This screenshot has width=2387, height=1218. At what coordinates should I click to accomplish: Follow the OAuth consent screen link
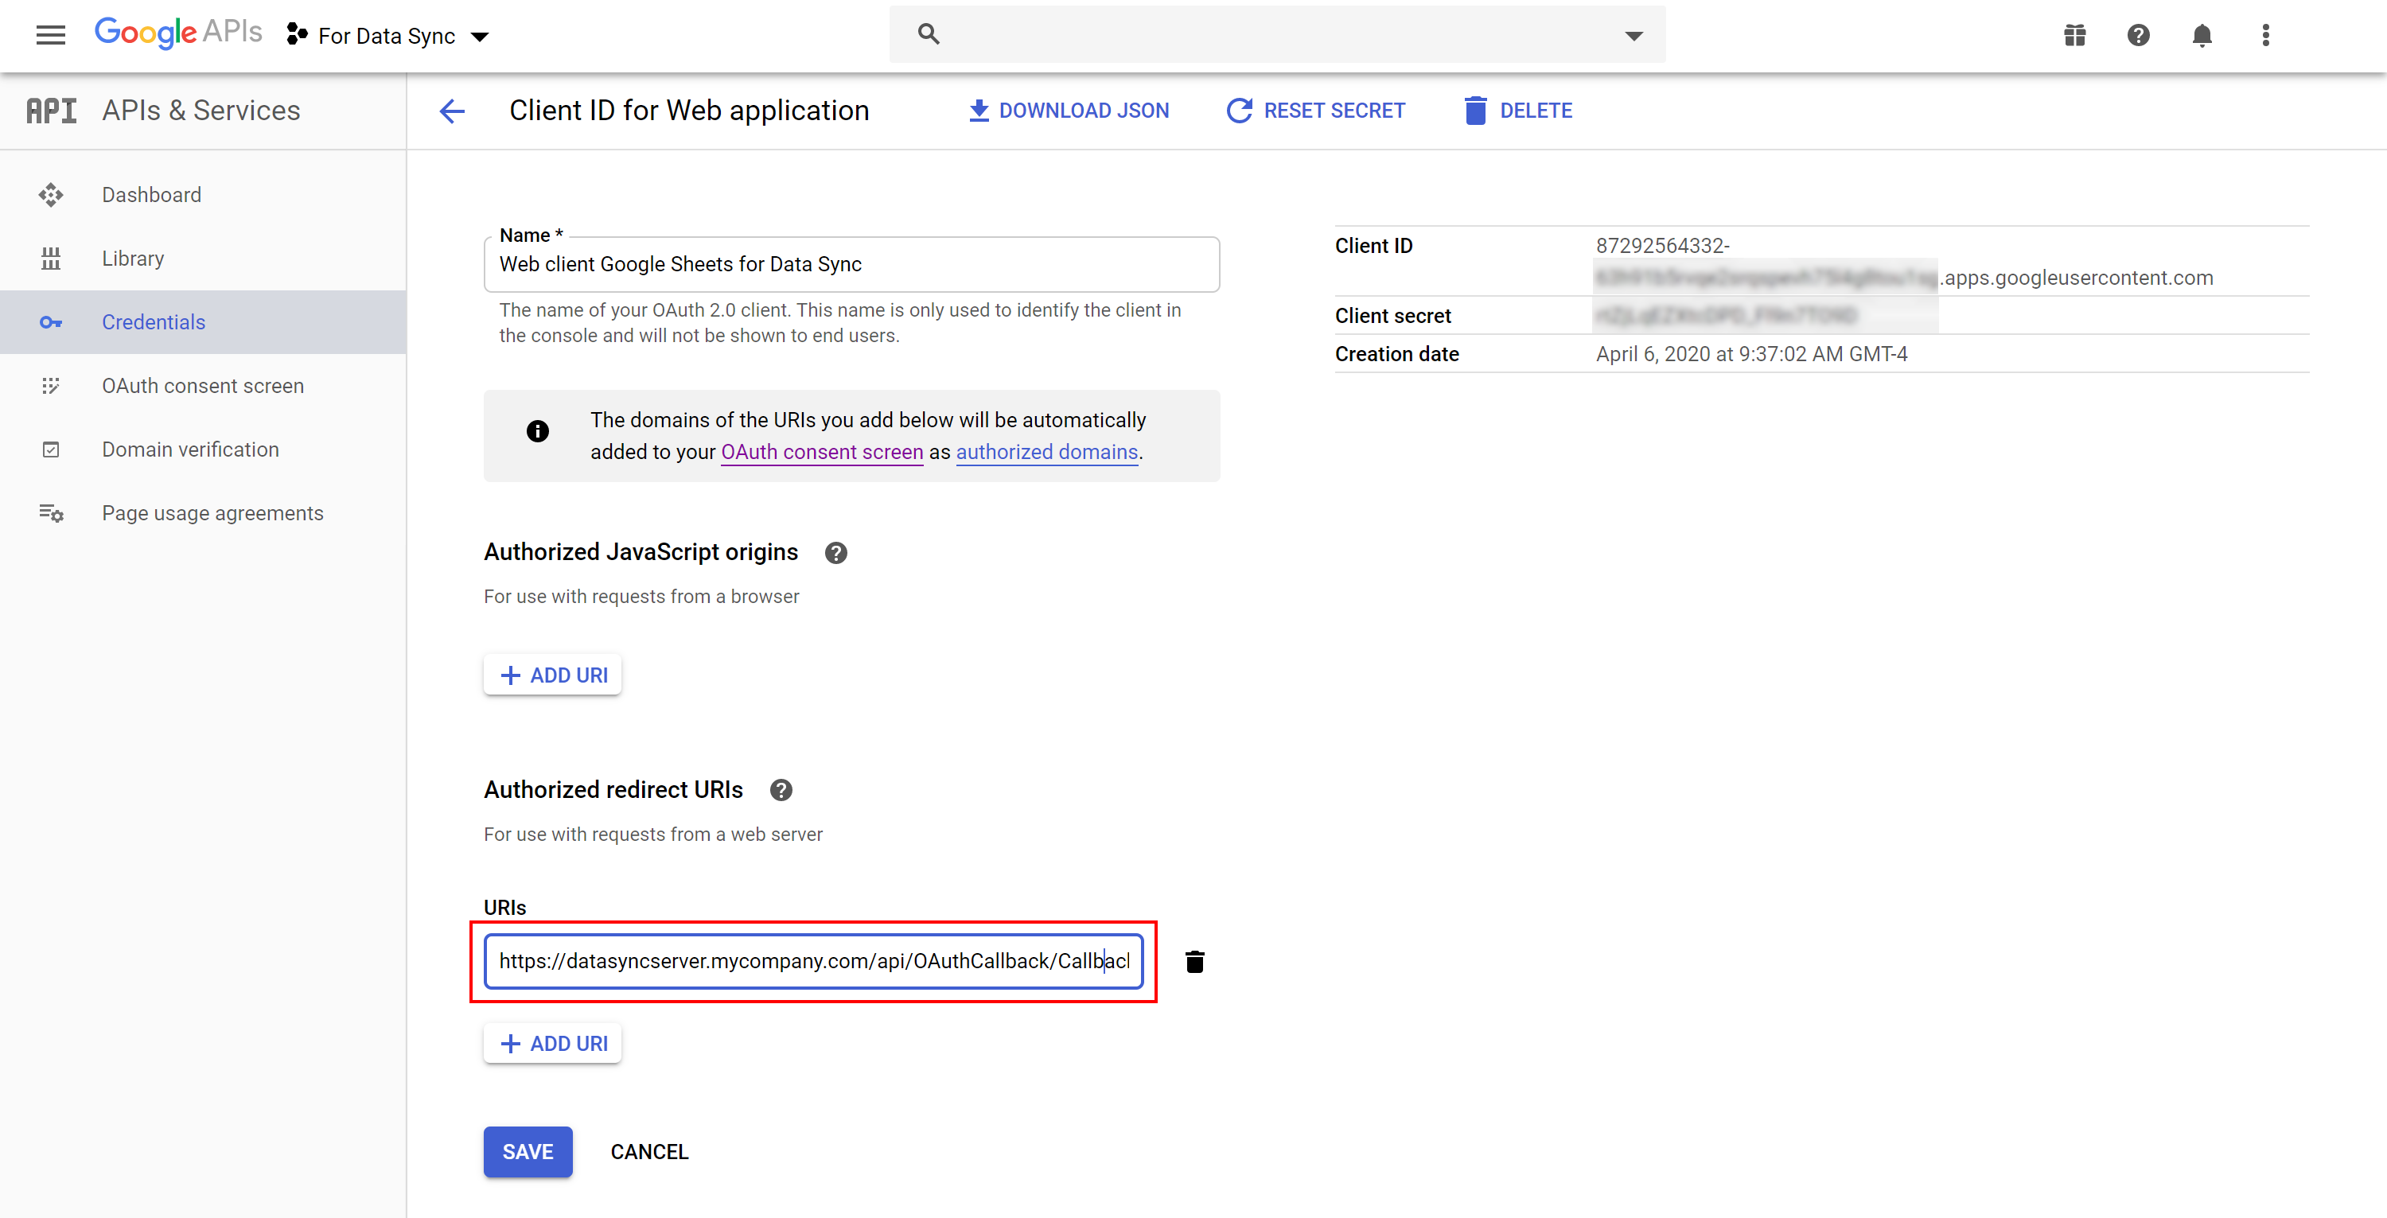pyautogui.click(x=822, y=452)
